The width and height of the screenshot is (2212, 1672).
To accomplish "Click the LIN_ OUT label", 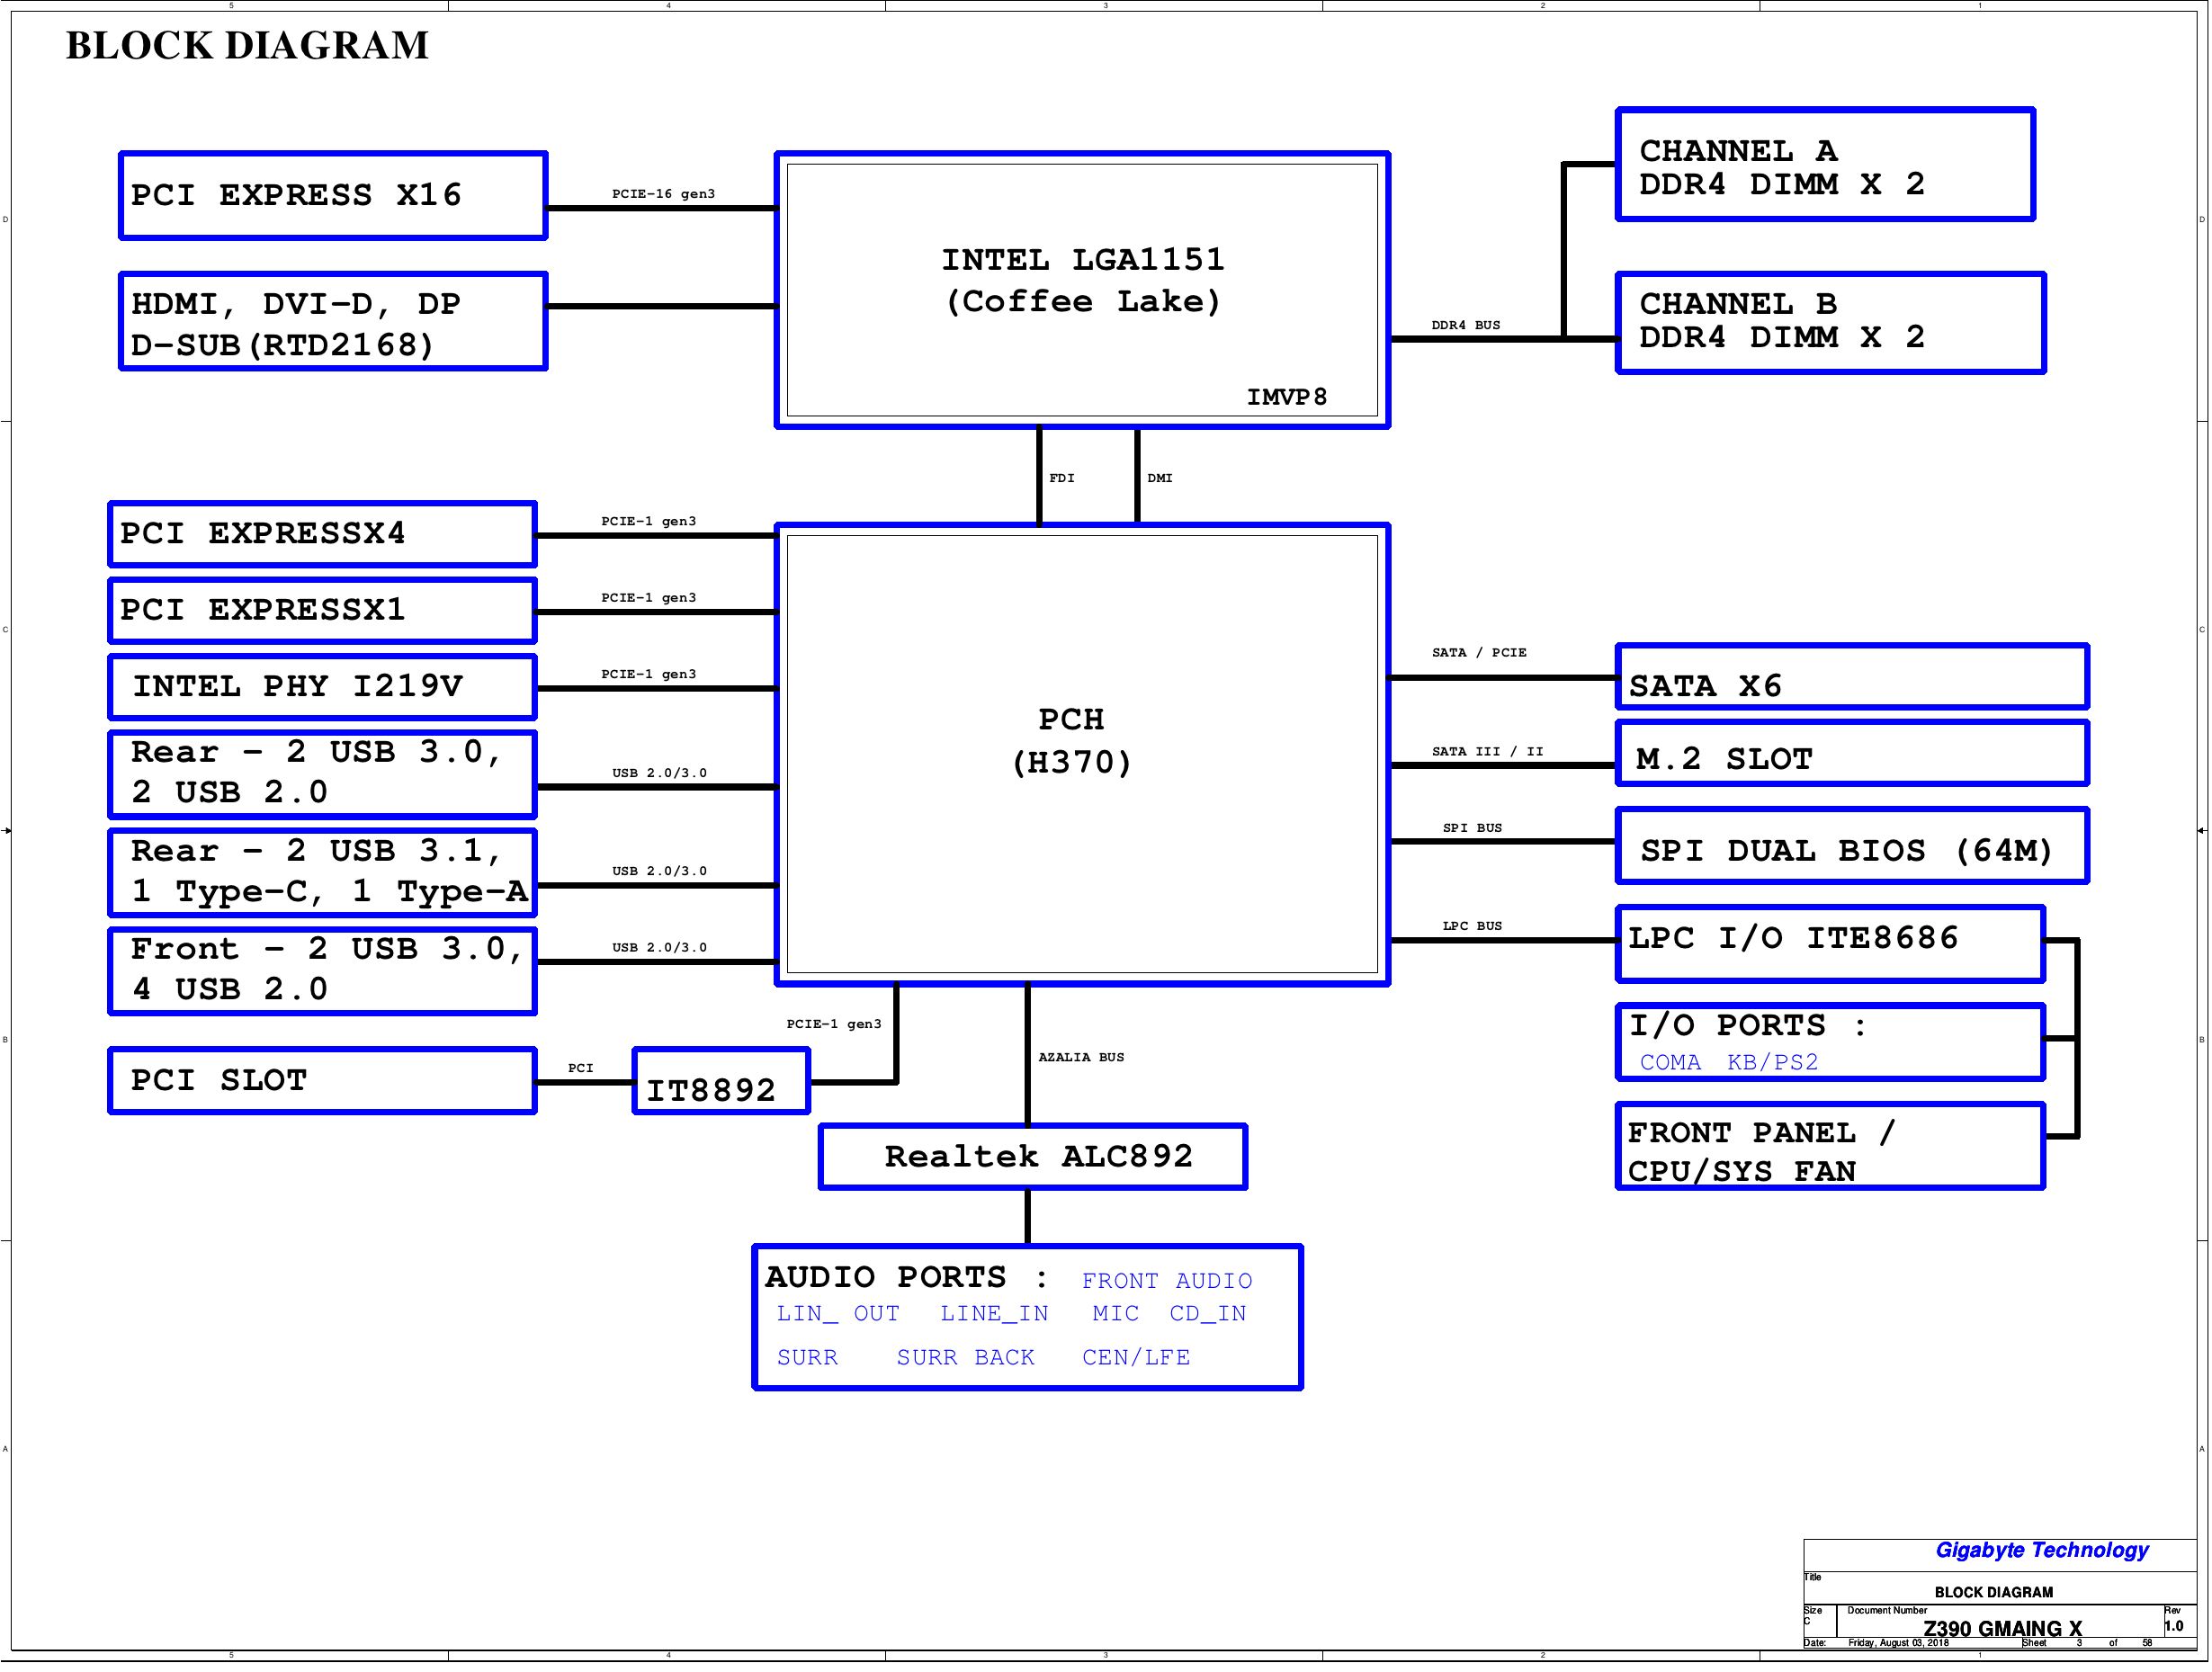I will [x=838, y=1314].
